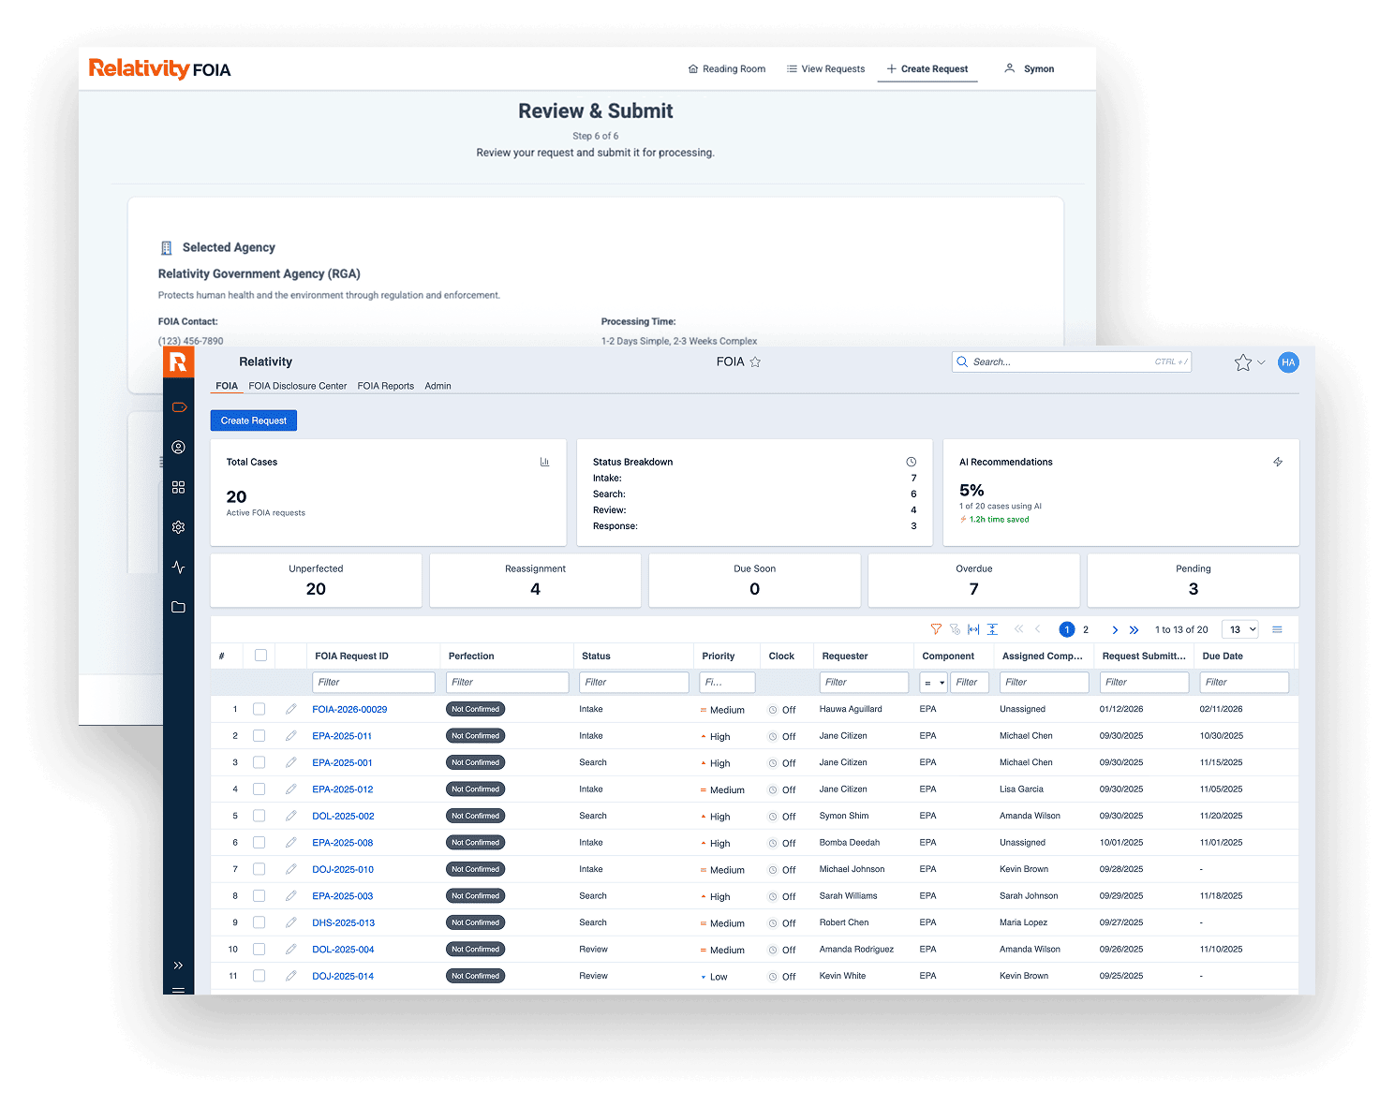Open the Admin tab
This screenshot has height=1106, width=1394.
(x=437, y=386)
